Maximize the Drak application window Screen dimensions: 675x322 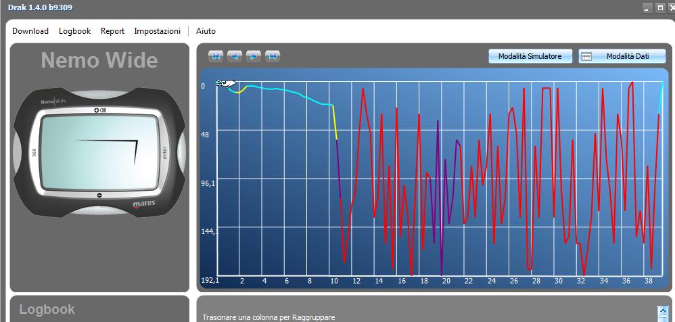[x=660, y=7]
